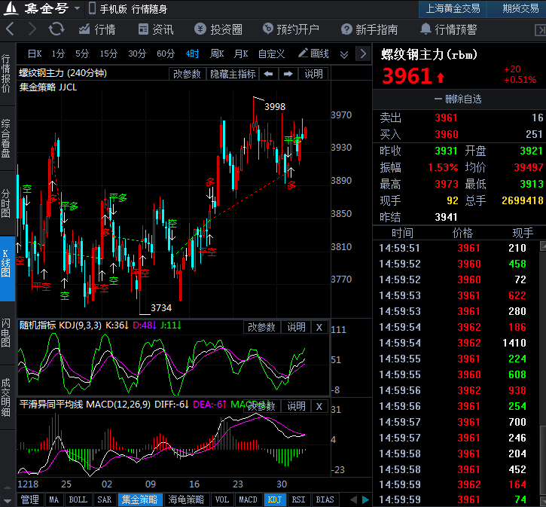Select MA indicator
The height and width of the screenshot is (507, 546).
(x=54, y=499)
